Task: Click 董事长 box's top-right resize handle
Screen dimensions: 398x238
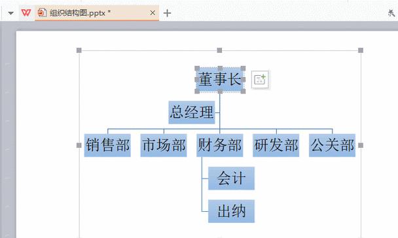Action: (x=243, y=68)
